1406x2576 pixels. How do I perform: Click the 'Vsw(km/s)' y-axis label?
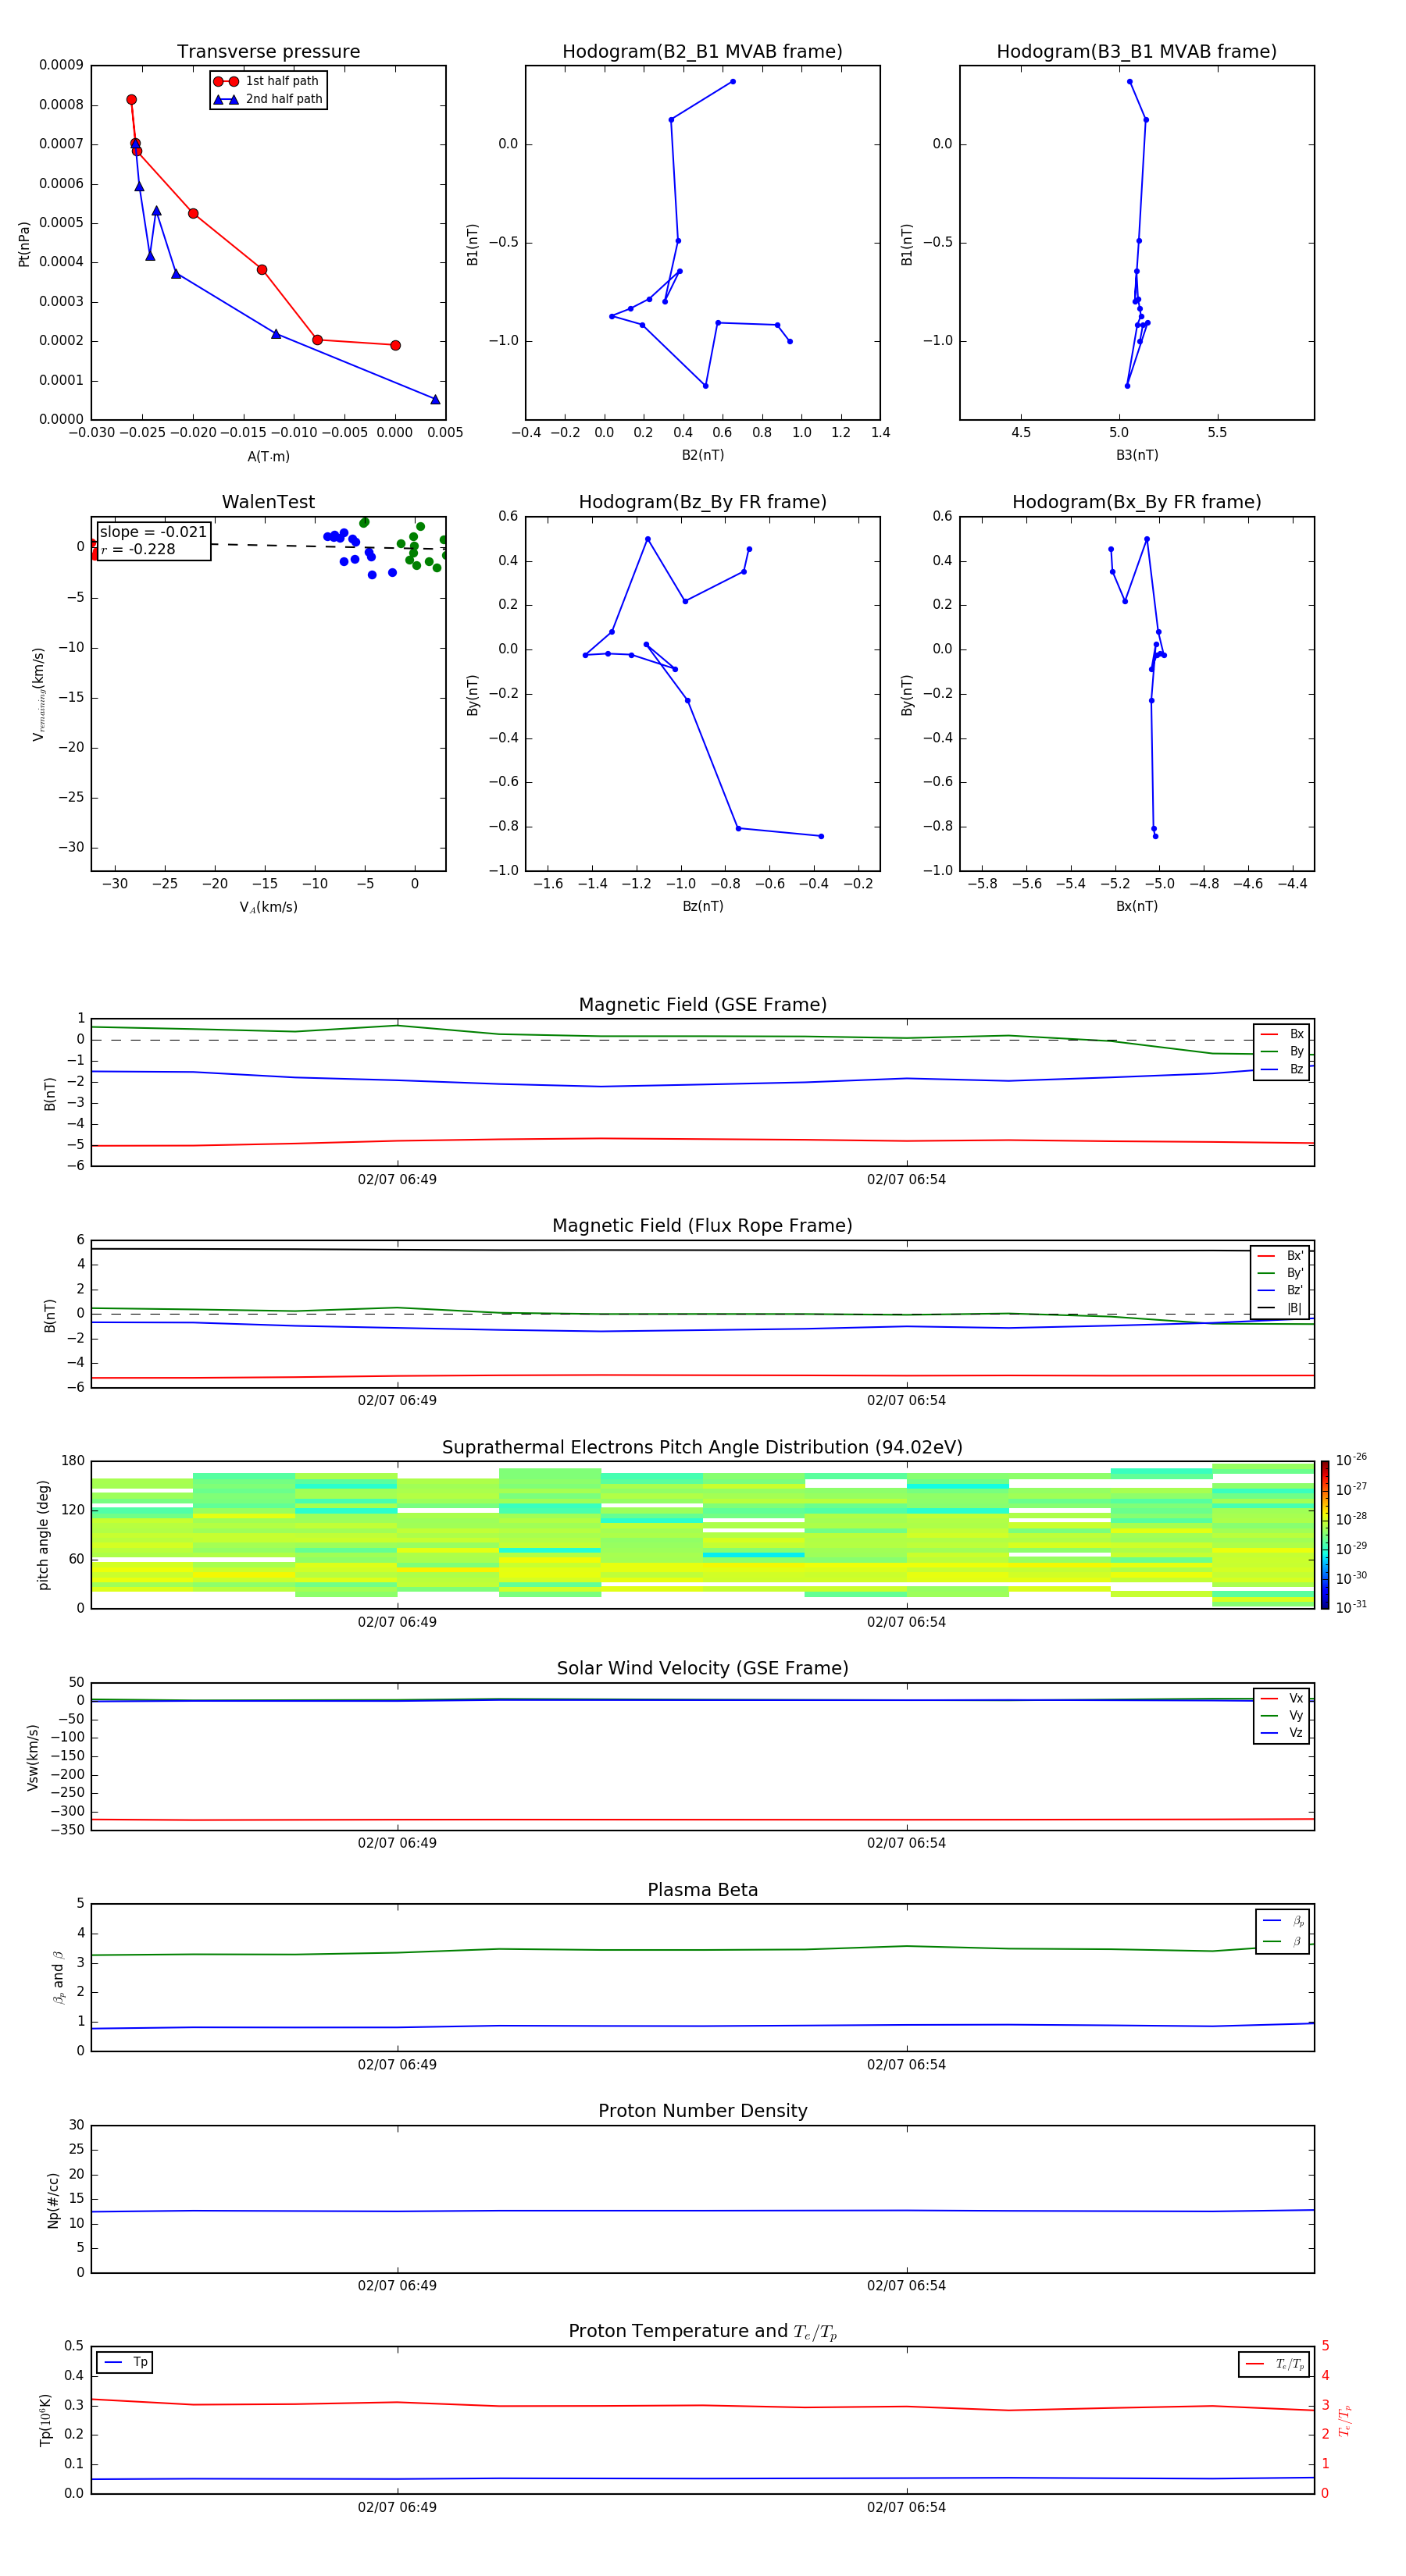(x=33, y=1757)
